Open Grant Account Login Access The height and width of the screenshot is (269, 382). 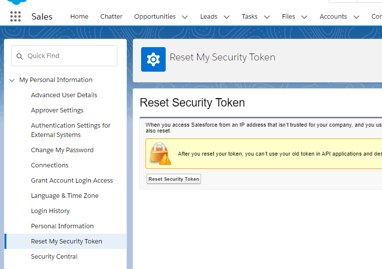pos(72,180)
